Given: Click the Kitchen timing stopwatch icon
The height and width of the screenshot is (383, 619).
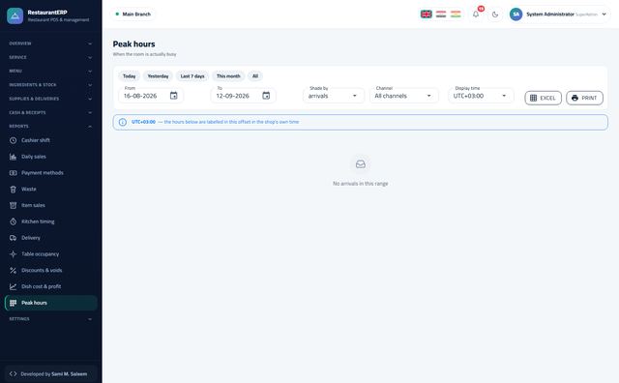Looking at the screenshot, I should pos(13,221).
